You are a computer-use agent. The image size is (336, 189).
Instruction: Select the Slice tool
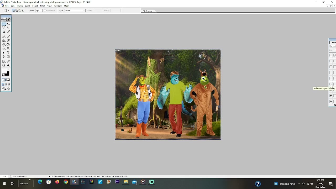point(8,31)
